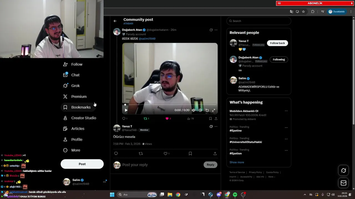Open the ATABARI community link
Screen dimensions: 355x199
(128, 23)
